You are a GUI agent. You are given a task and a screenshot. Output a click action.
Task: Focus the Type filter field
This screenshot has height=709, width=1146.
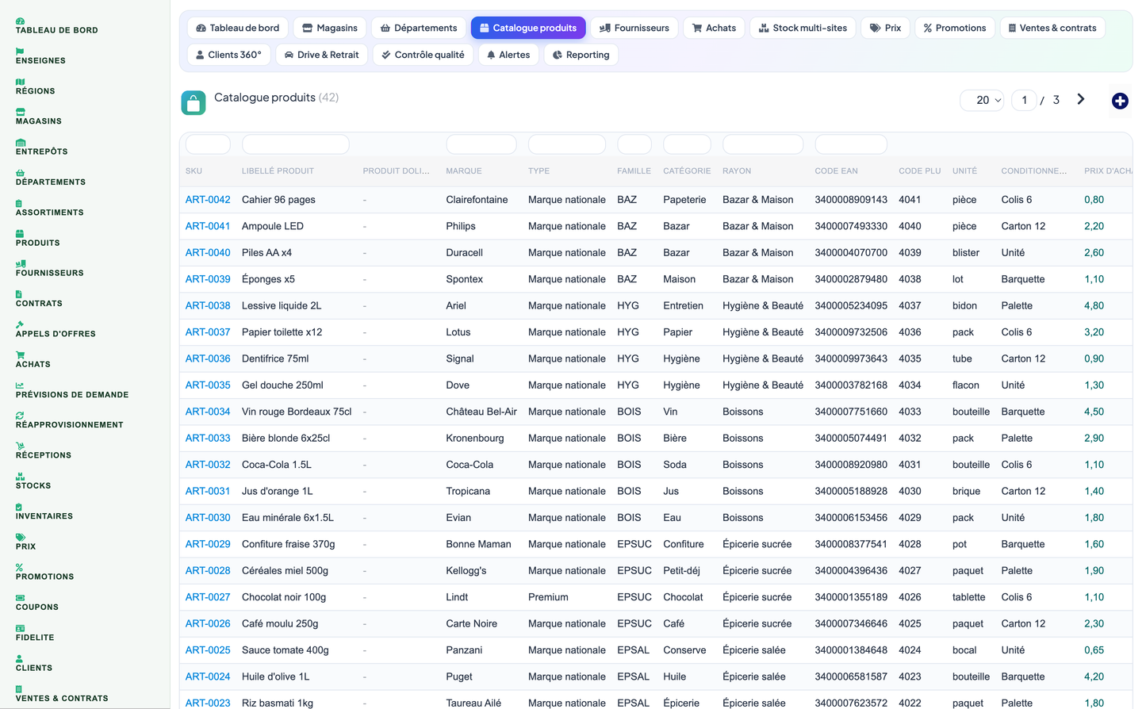click(x=567, y=144)
